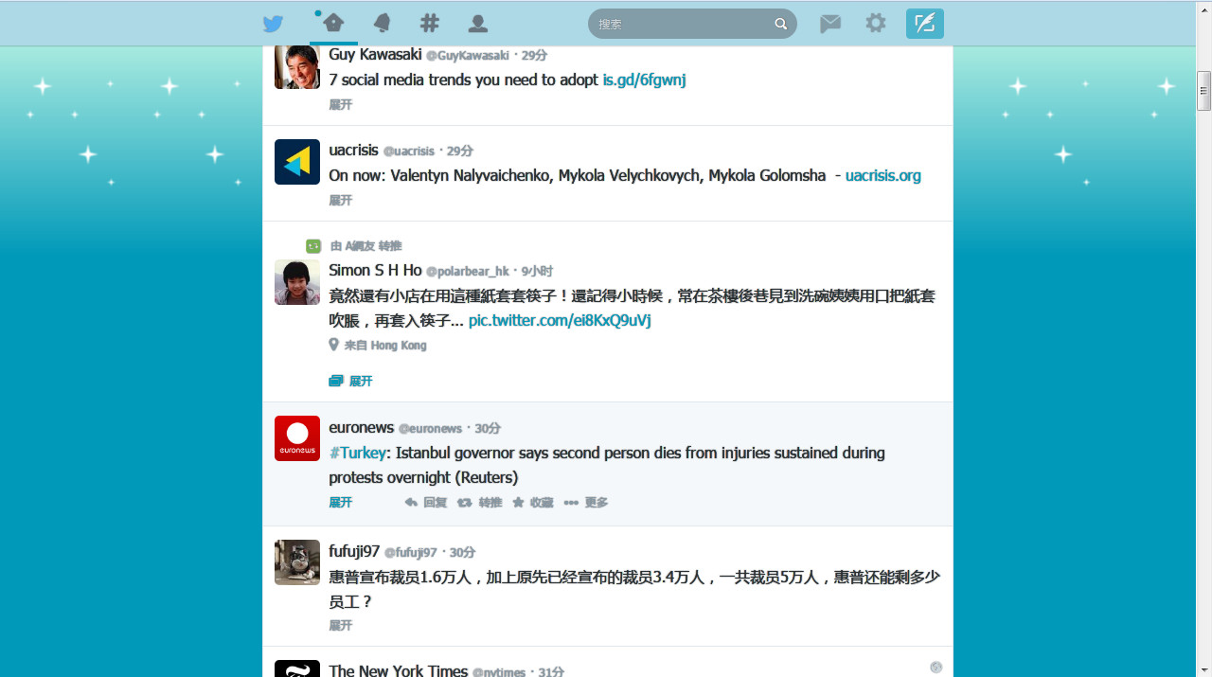Click the retweeted-by icon above Simon's tweet
The width and height of the screenshot is (1212, 677).
pos(313,246)
